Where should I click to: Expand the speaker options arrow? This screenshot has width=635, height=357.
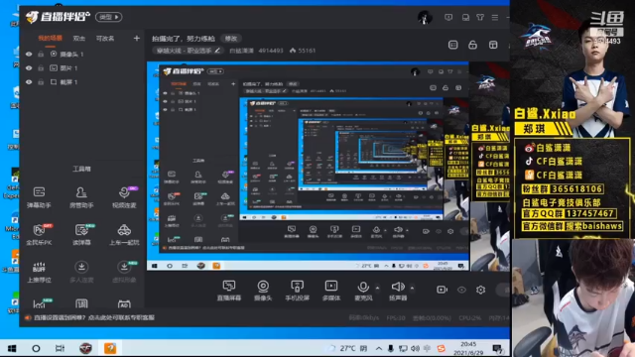[x=412, y=288]
